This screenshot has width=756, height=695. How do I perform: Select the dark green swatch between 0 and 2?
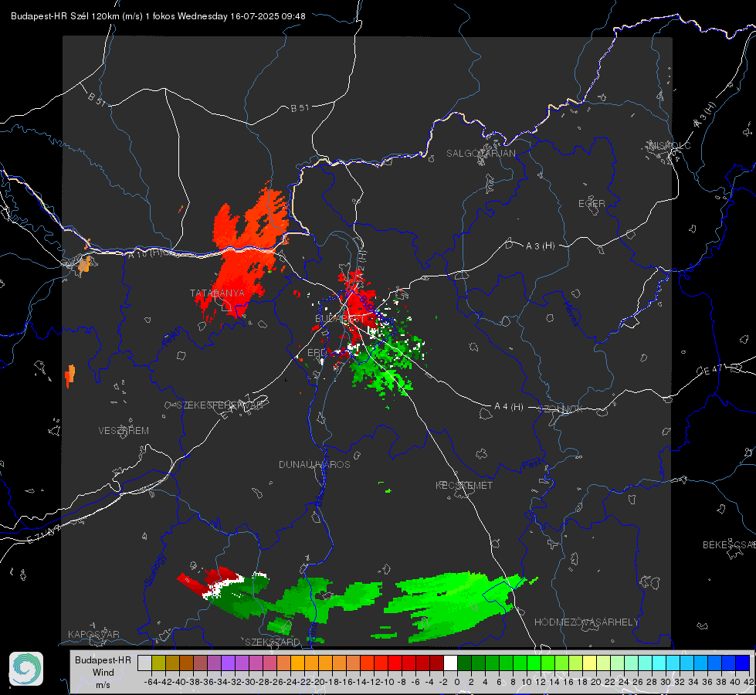[464, 663]
